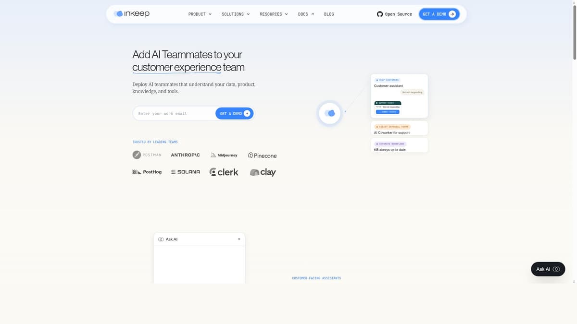Expand the Solutions dropdown menu

tap(236, 14)
